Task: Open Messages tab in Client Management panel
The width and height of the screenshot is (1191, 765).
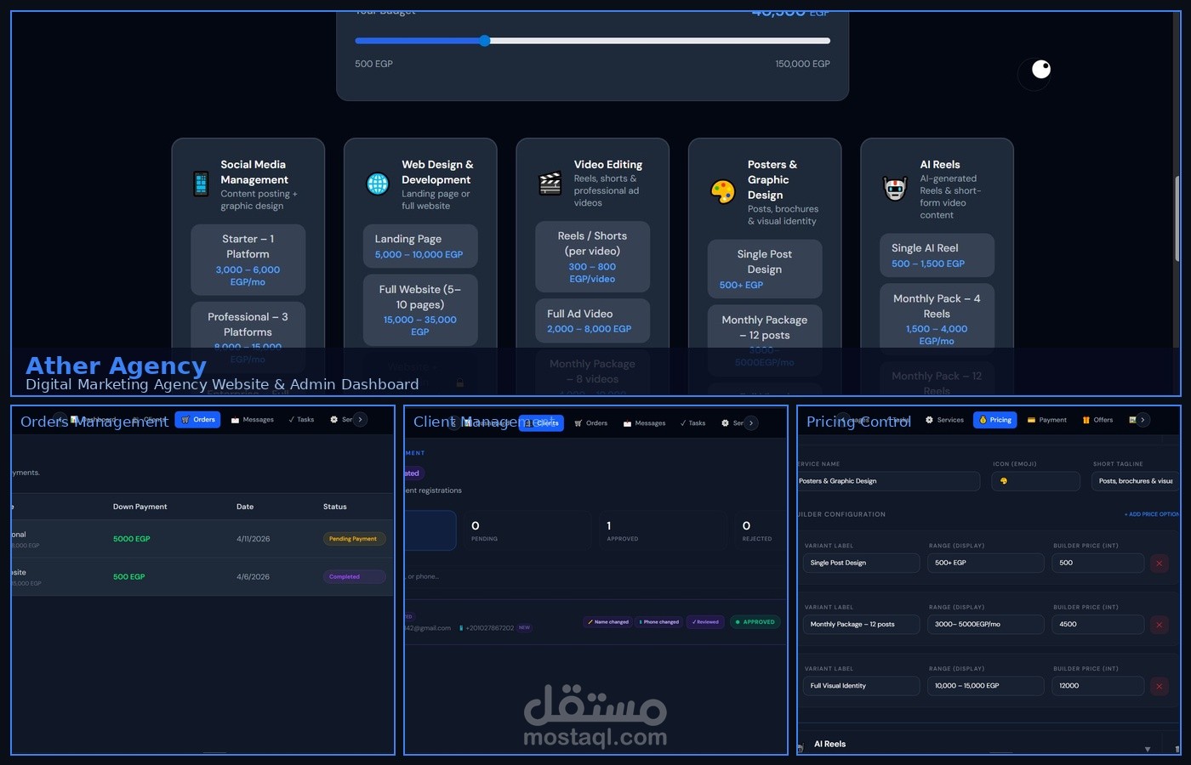Action: point(644,422)
